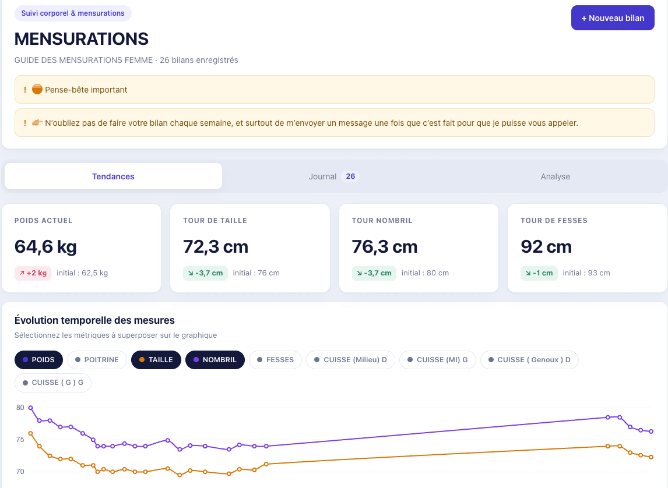The image size is (668, 488).
Task: Click the last purple data point on chart
Action: coord(651,432)
